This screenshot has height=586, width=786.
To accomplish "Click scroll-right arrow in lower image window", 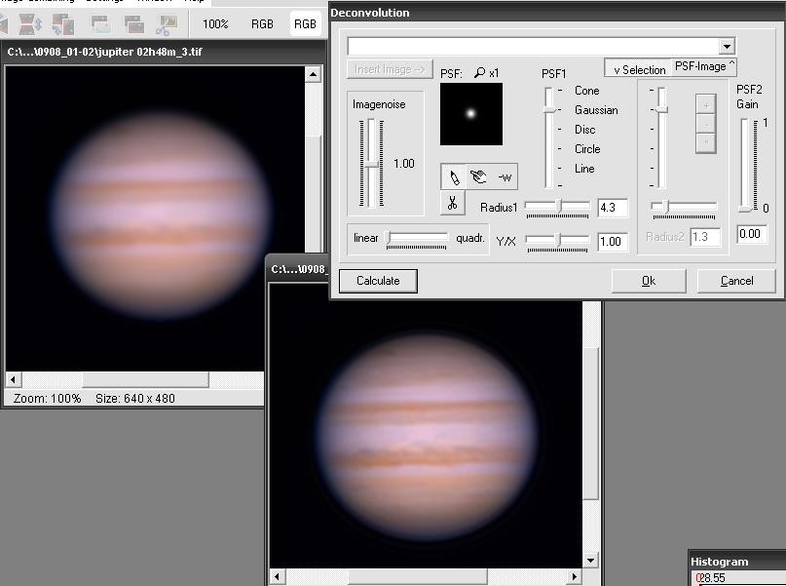I will 574,576.
